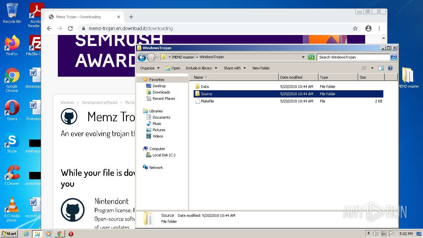Click the volume icon in system tray
Image resolution: width=423 pixels, height=238 pixels.
point(376,234)
